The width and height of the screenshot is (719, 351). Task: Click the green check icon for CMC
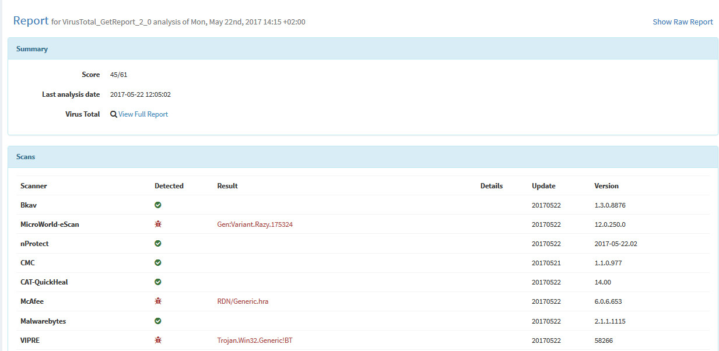[x=158, y=263]
